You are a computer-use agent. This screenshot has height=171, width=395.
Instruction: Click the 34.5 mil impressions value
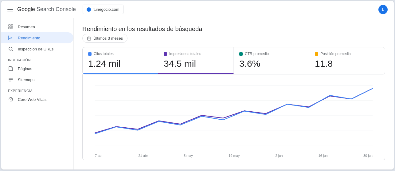(180, 64)
